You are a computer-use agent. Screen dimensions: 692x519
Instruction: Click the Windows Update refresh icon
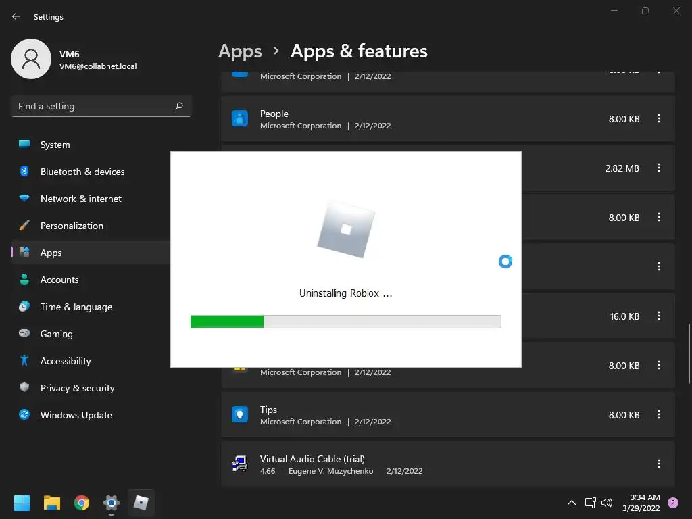point(24,414)
